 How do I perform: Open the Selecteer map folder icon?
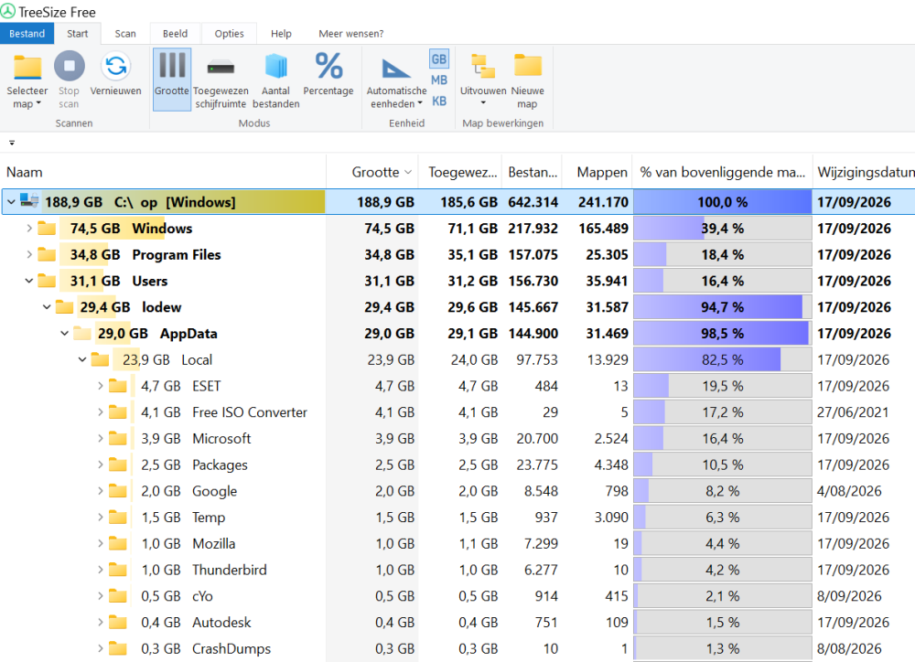(x=27, y=67)
